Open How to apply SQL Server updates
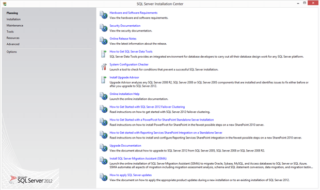 coord(131,175)
